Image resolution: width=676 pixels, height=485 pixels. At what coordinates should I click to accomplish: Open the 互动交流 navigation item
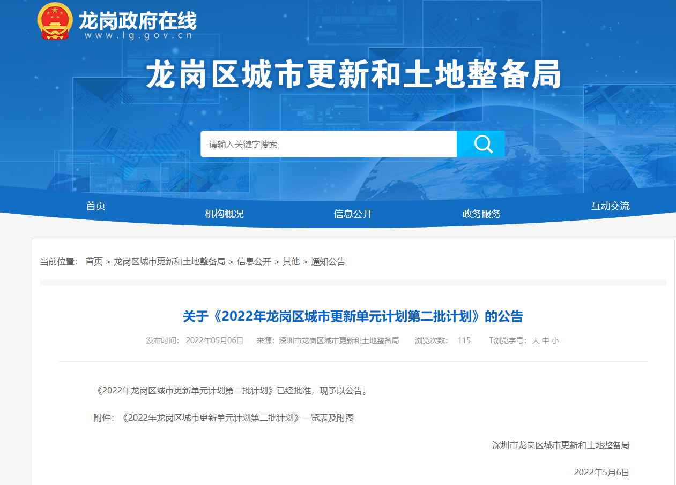[x=610, y=206]
